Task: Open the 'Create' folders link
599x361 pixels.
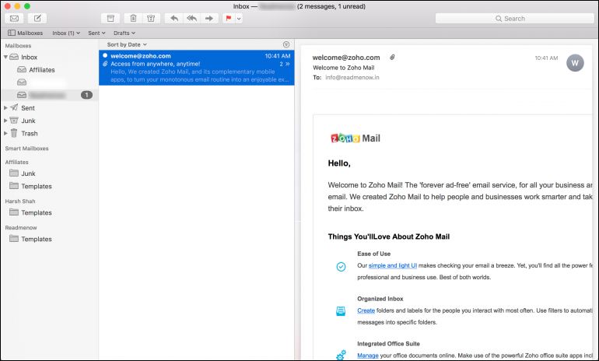Action: (x=366, y=310)
